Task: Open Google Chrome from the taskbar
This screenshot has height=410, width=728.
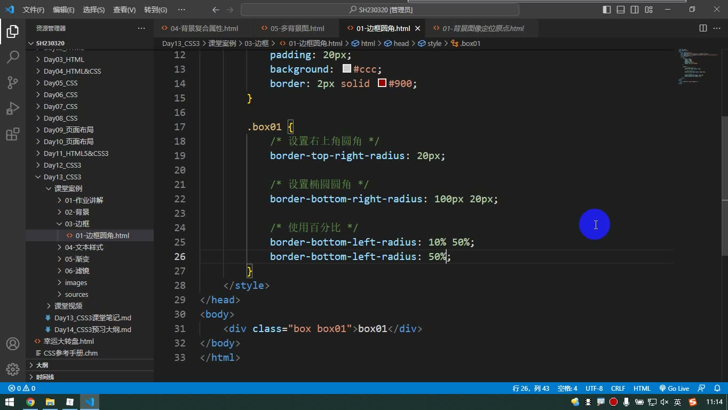Action: 30,402
